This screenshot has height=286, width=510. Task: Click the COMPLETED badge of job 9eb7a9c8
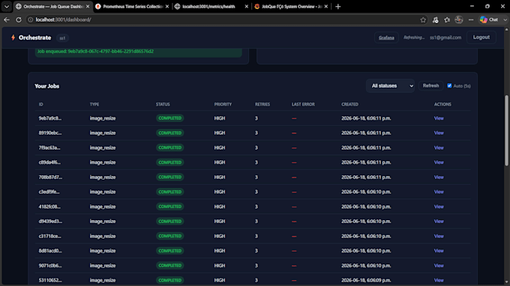tap(169, 118)
